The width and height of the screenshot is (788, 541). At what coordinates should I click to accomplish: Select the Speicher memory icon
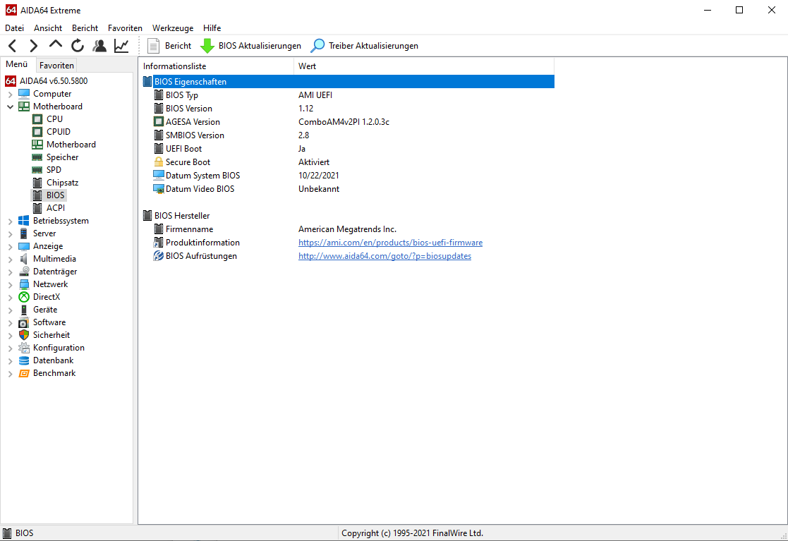[x=37, y=157]
